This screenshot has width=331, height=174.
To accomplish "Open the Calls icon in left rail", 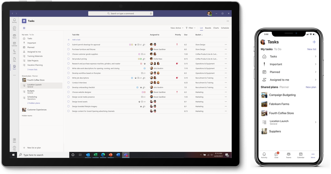I will [x=14, y=52].
